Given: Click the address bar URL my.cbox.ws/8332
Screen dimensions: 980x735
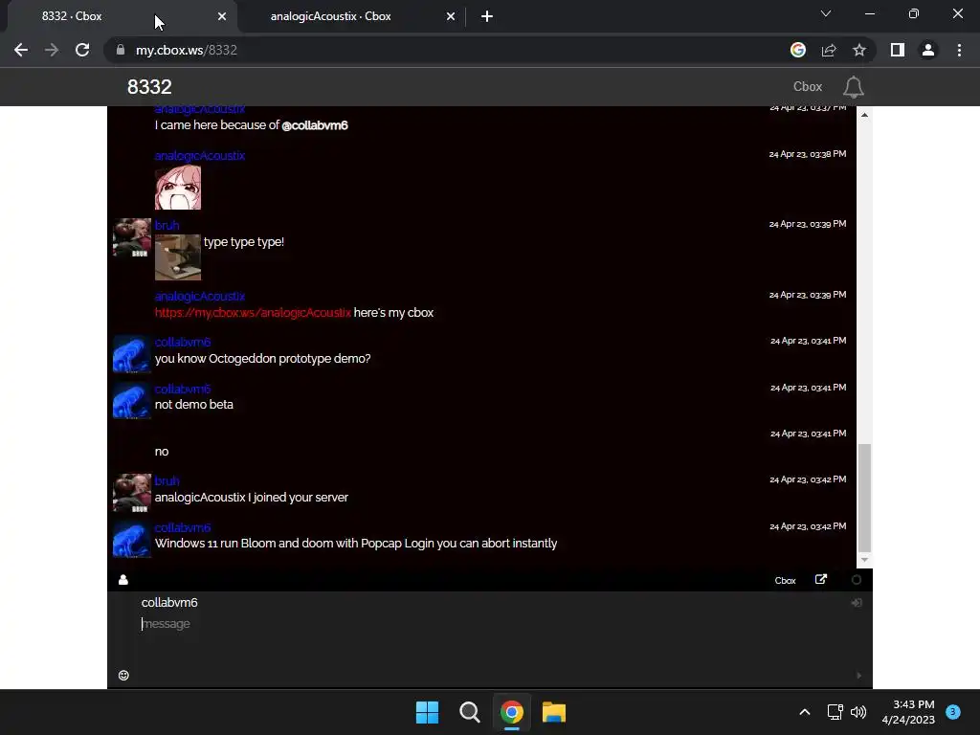Looking at the screenshot, I should [187, 50].
